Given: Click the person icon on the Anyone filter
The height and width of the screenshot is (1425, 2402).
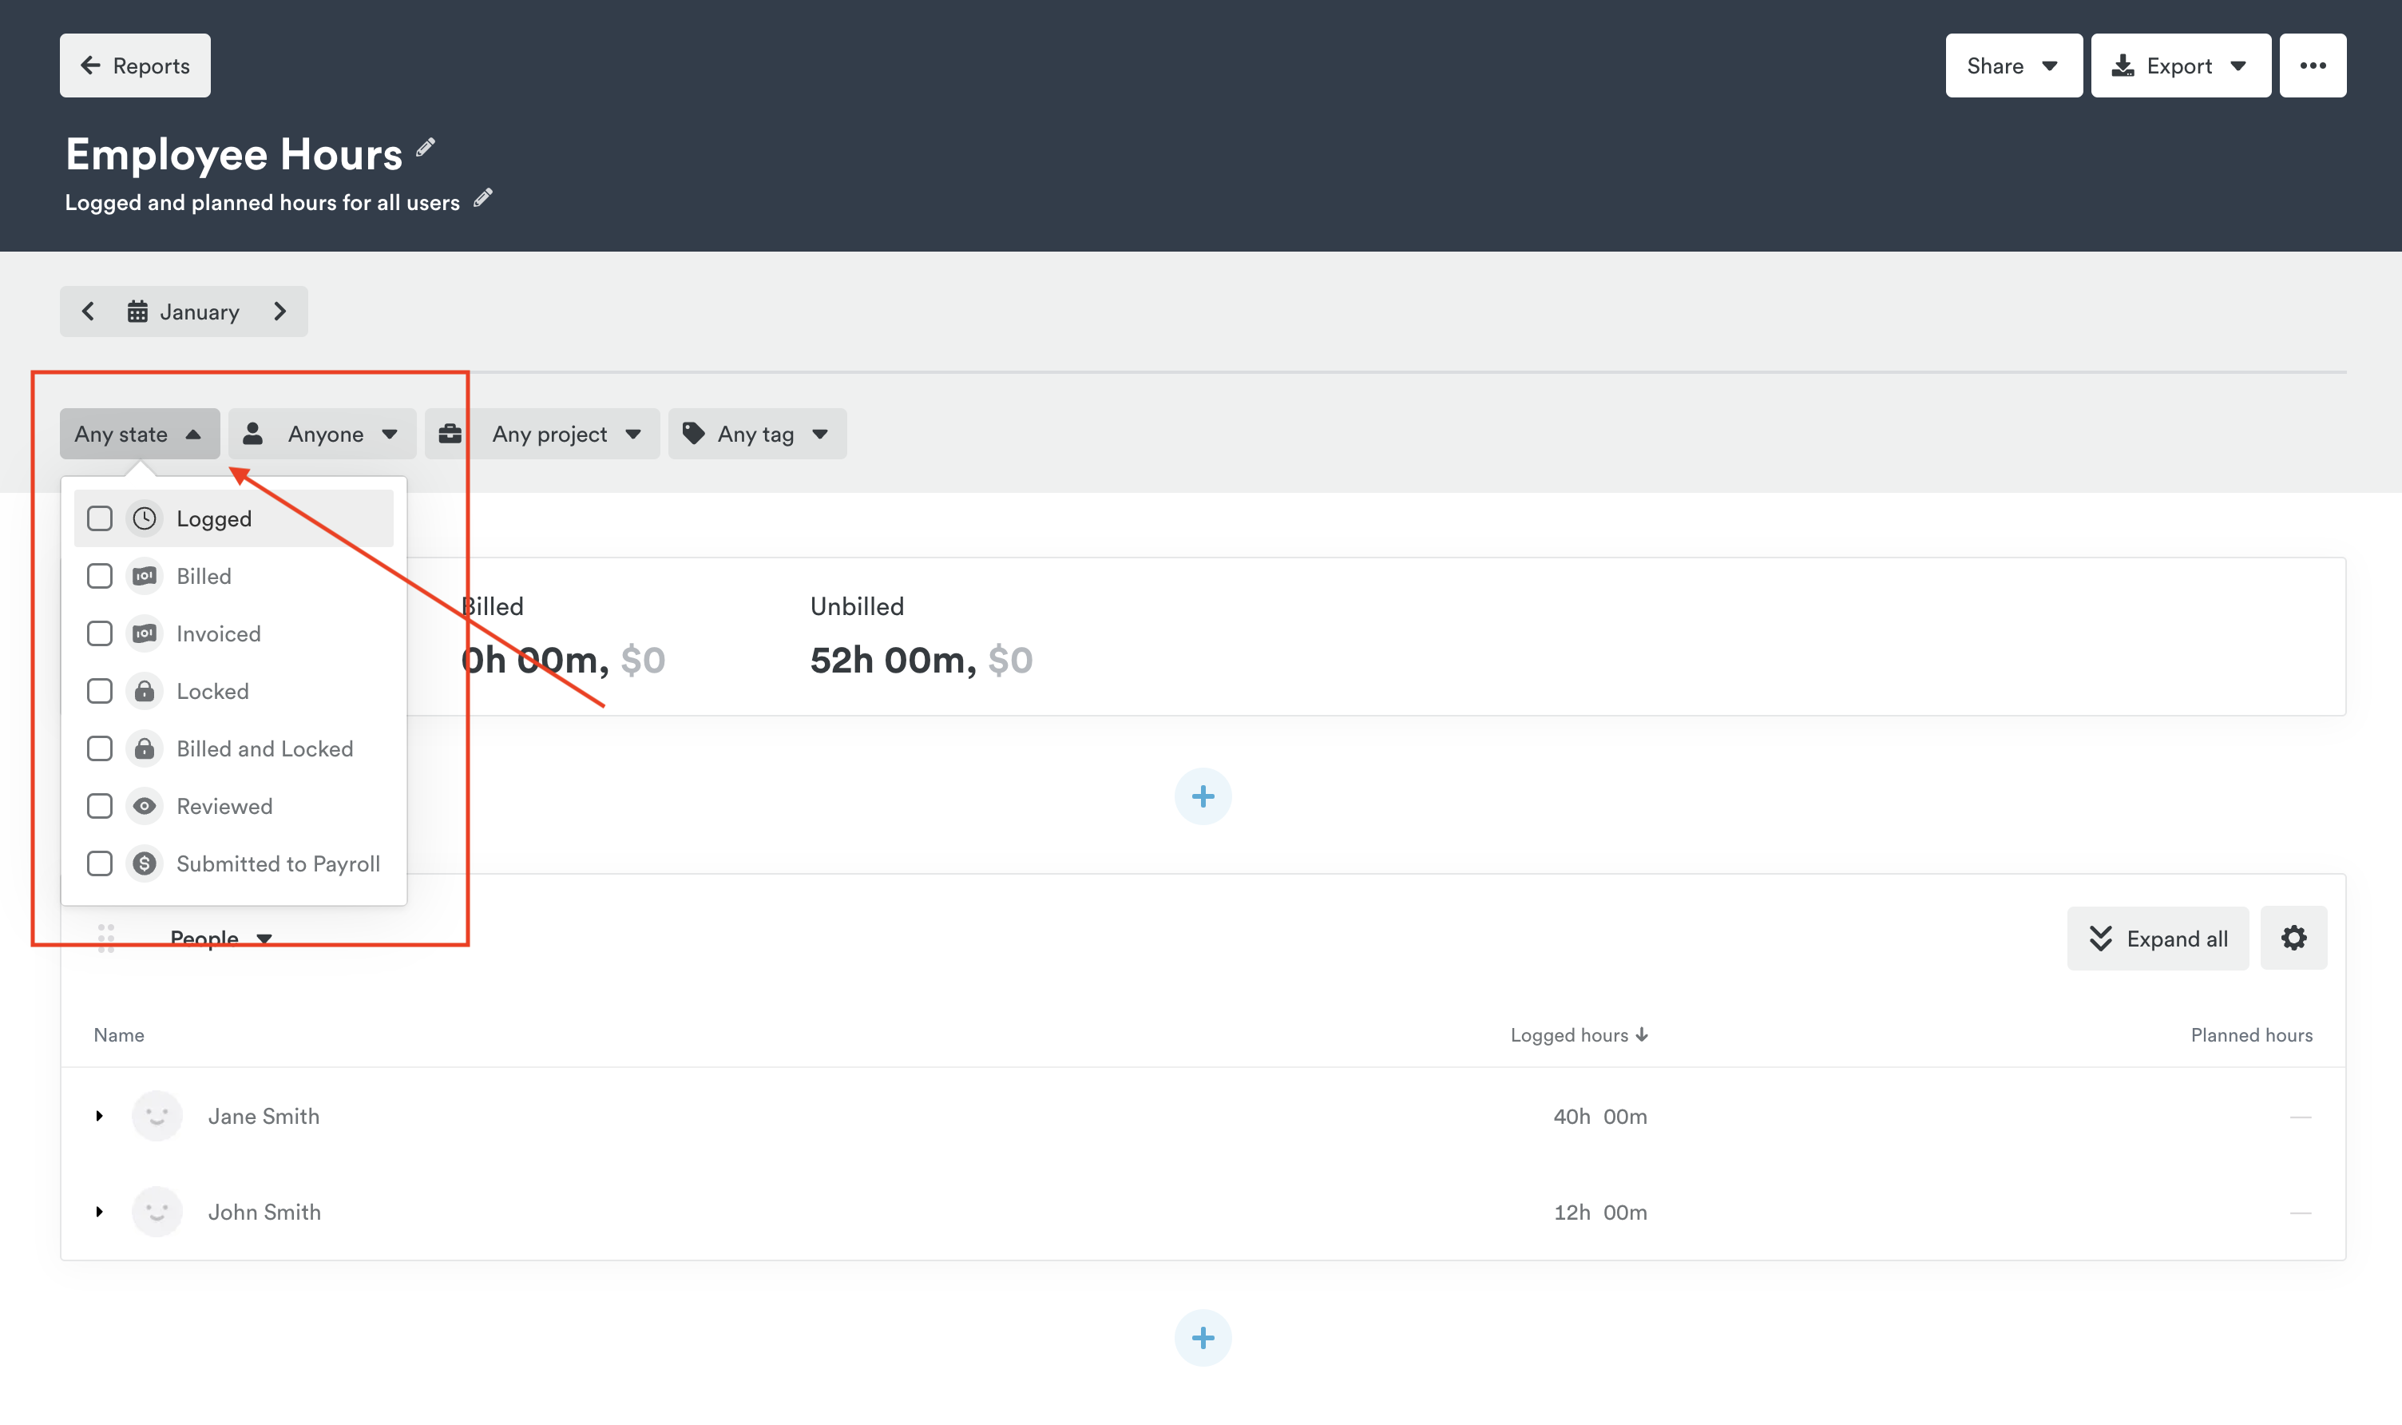Looking at the screenshot, I should (253, 434).
